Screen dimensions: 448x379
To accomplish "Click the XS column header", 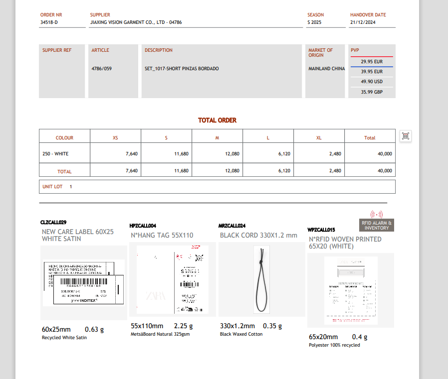I will pyautogui.click(x=115, y=138).
